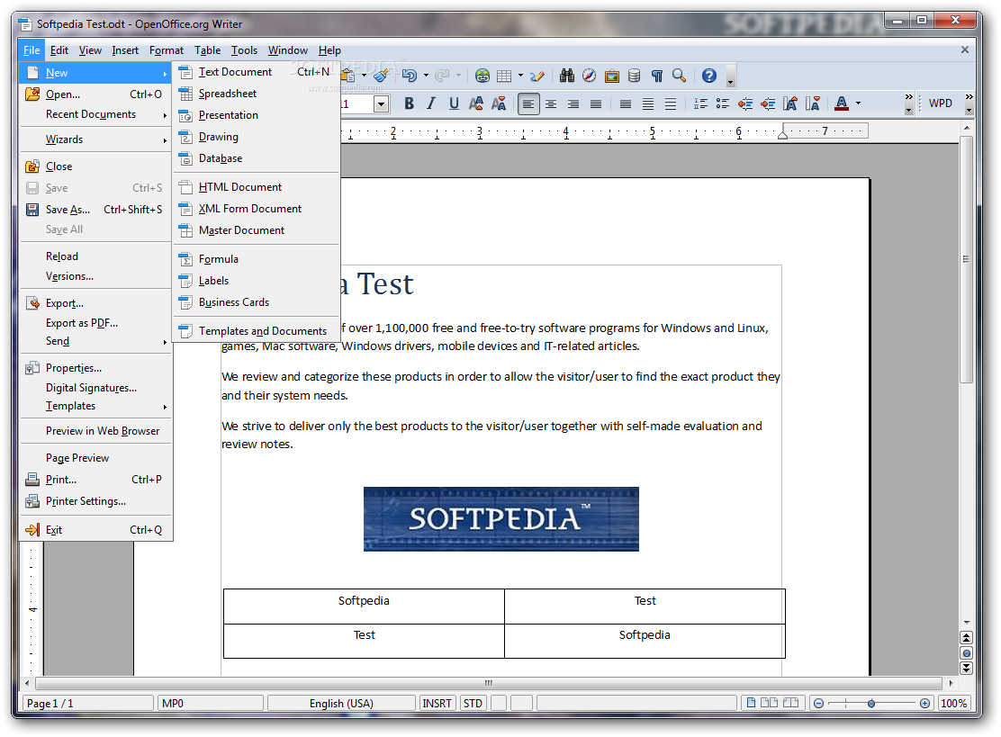Expand Recent Documents submenu
This screenshot has height=737, width=1001.
[x=96, y=114]
